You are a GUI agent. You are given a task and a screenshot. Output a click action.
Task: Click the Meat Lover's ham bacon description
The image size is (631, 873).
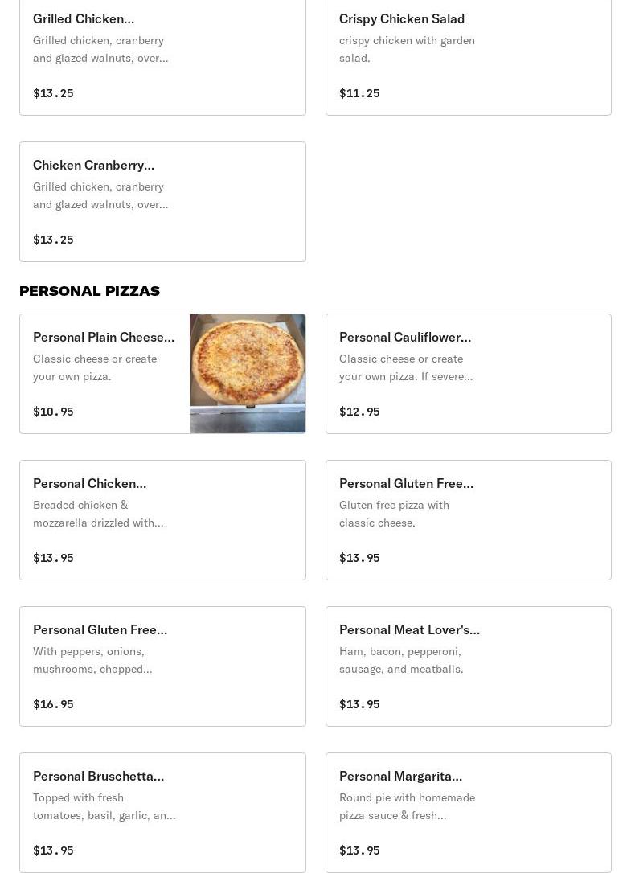pos(401,660)
